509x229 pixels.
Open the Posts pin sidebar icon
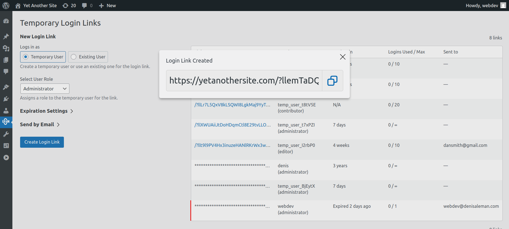coord(6,36)
